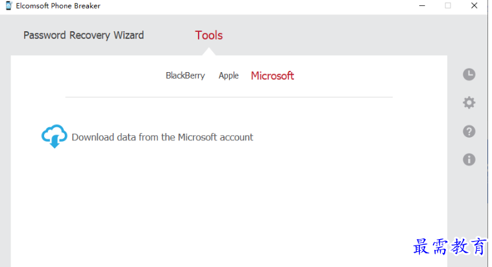Screen dimensions: 492x267
Task: Select the Tools tab
Action: pyautogui.click(x=208, y=35)
